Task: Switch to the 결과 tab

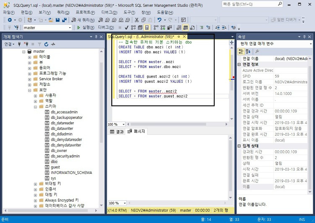Action: [117, 132]
